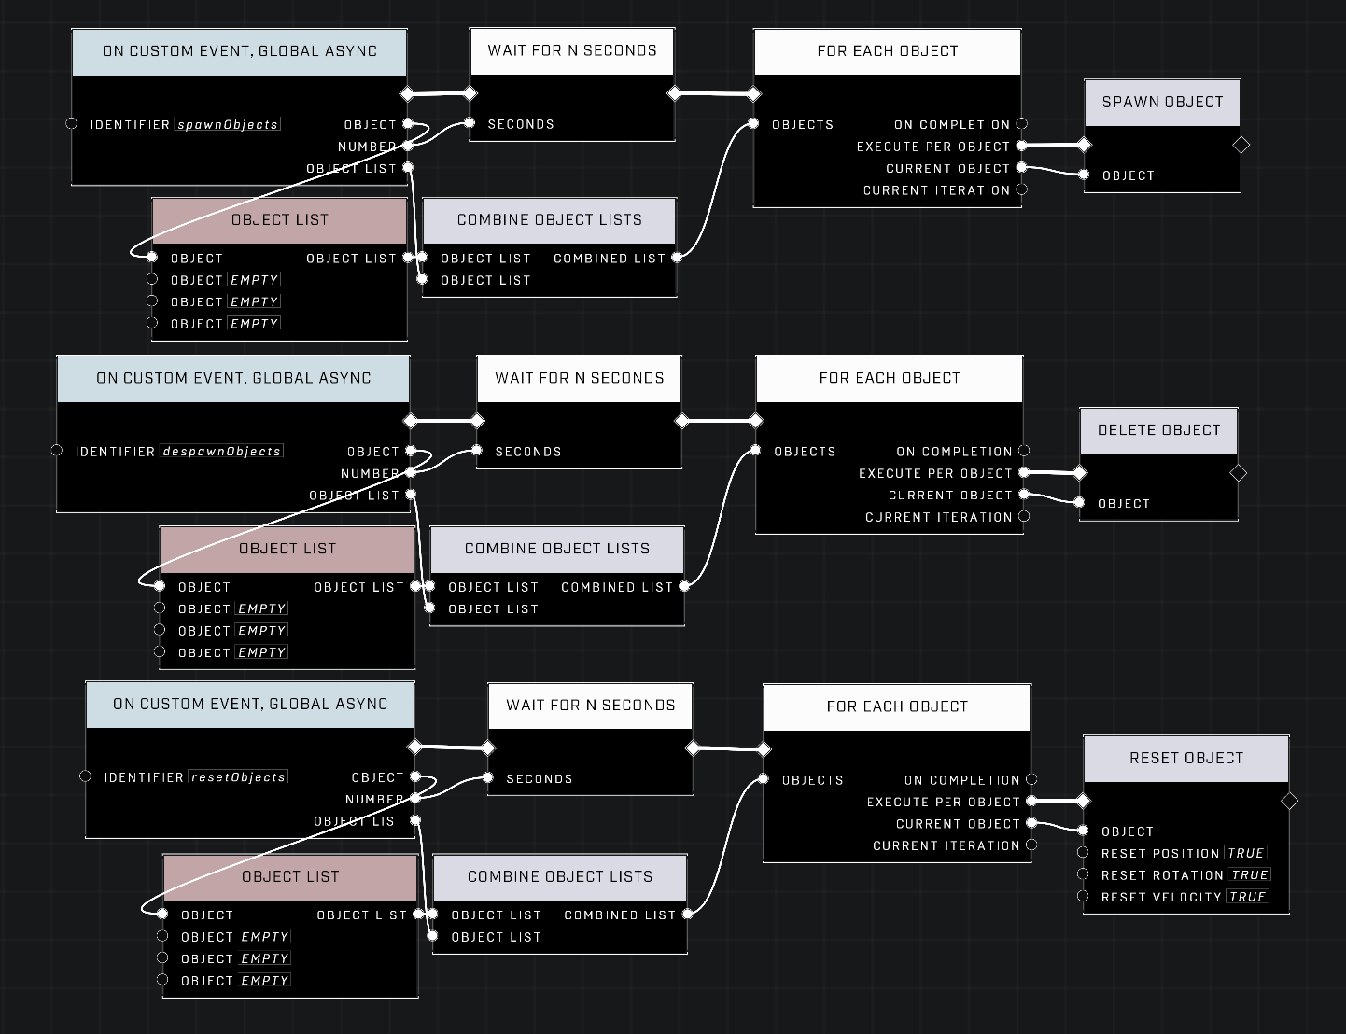
Task: Click the Spawn Object node's execution output diamond
Action: point(1241,145)
